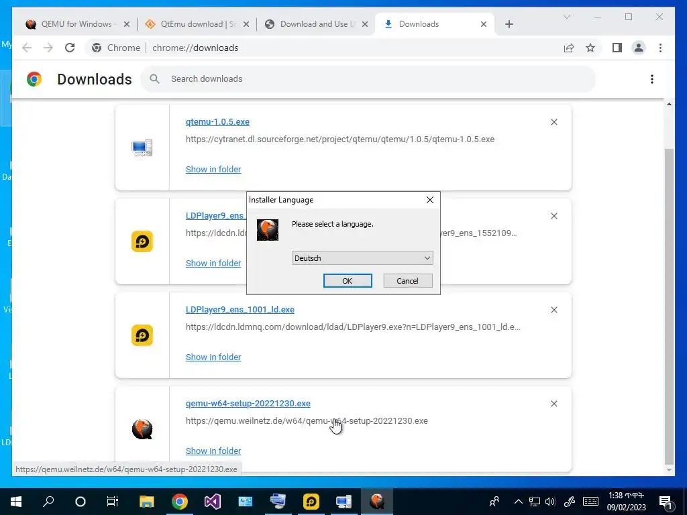Image resolution: width=687 pixels, height=515 pixels.
Task: Show qtemu-1.0.5.exe in folder
Action: [213, 169]
